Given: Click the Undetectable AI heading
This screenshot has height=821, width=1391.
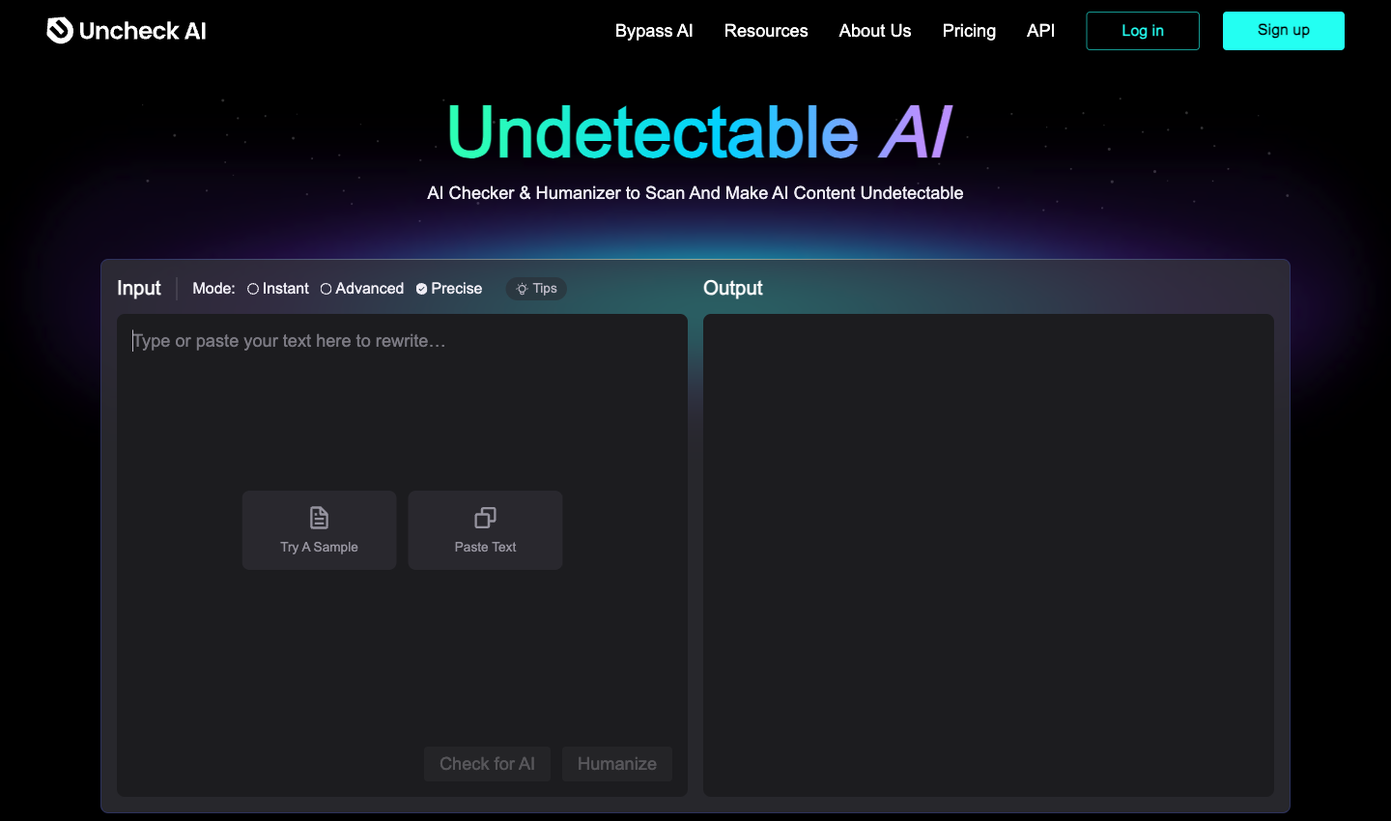Looking at the screenshot, I should click(700, 132).
